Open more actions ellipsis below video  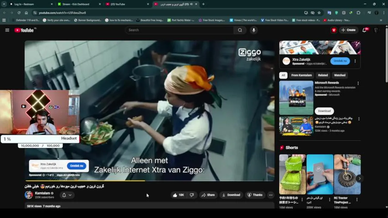pyautogui.click(x=271, y=195)
